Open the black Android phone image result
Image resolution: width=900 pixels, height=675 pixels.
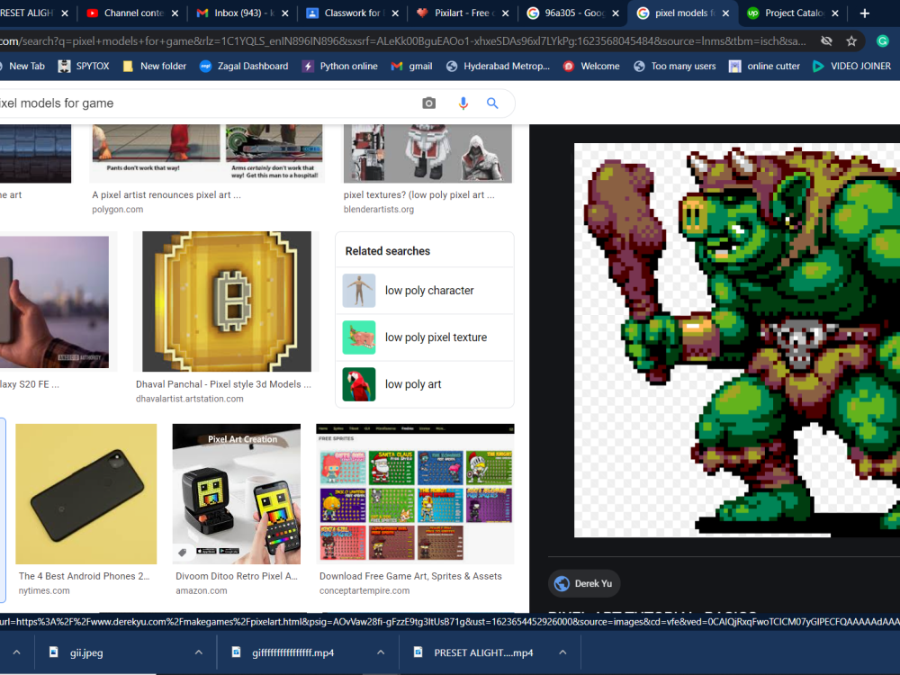[x=86, y=494]
